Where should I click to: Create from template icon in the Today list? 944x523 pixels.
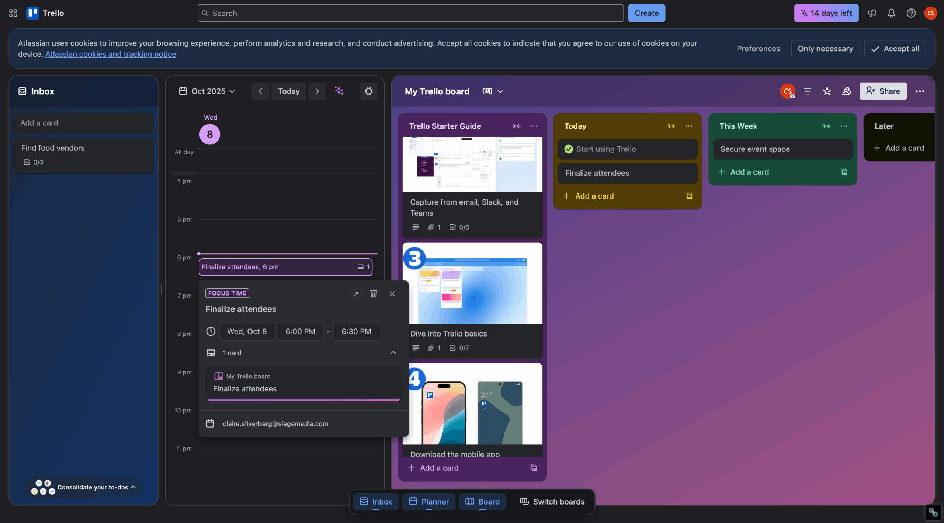click(x=688, y=196)
